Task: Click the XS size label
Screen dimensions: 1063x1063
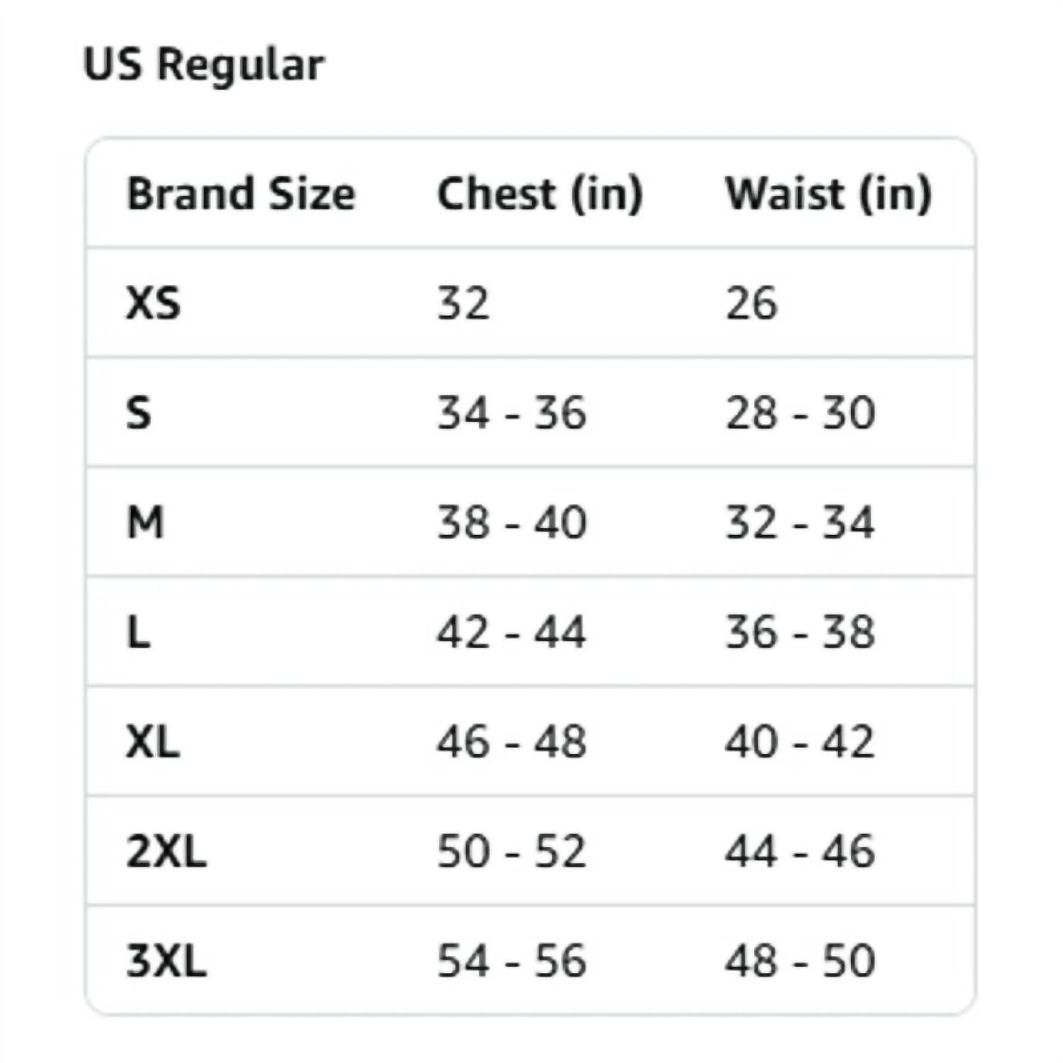Action: (153, 303)
